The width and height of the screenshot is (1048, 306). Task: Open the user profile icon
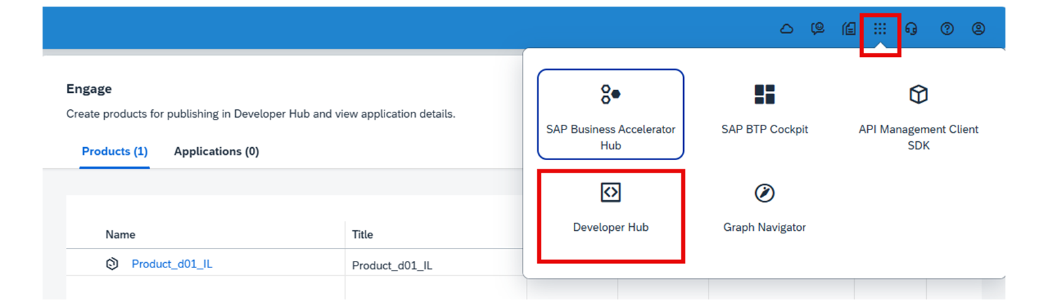point(979,29)
